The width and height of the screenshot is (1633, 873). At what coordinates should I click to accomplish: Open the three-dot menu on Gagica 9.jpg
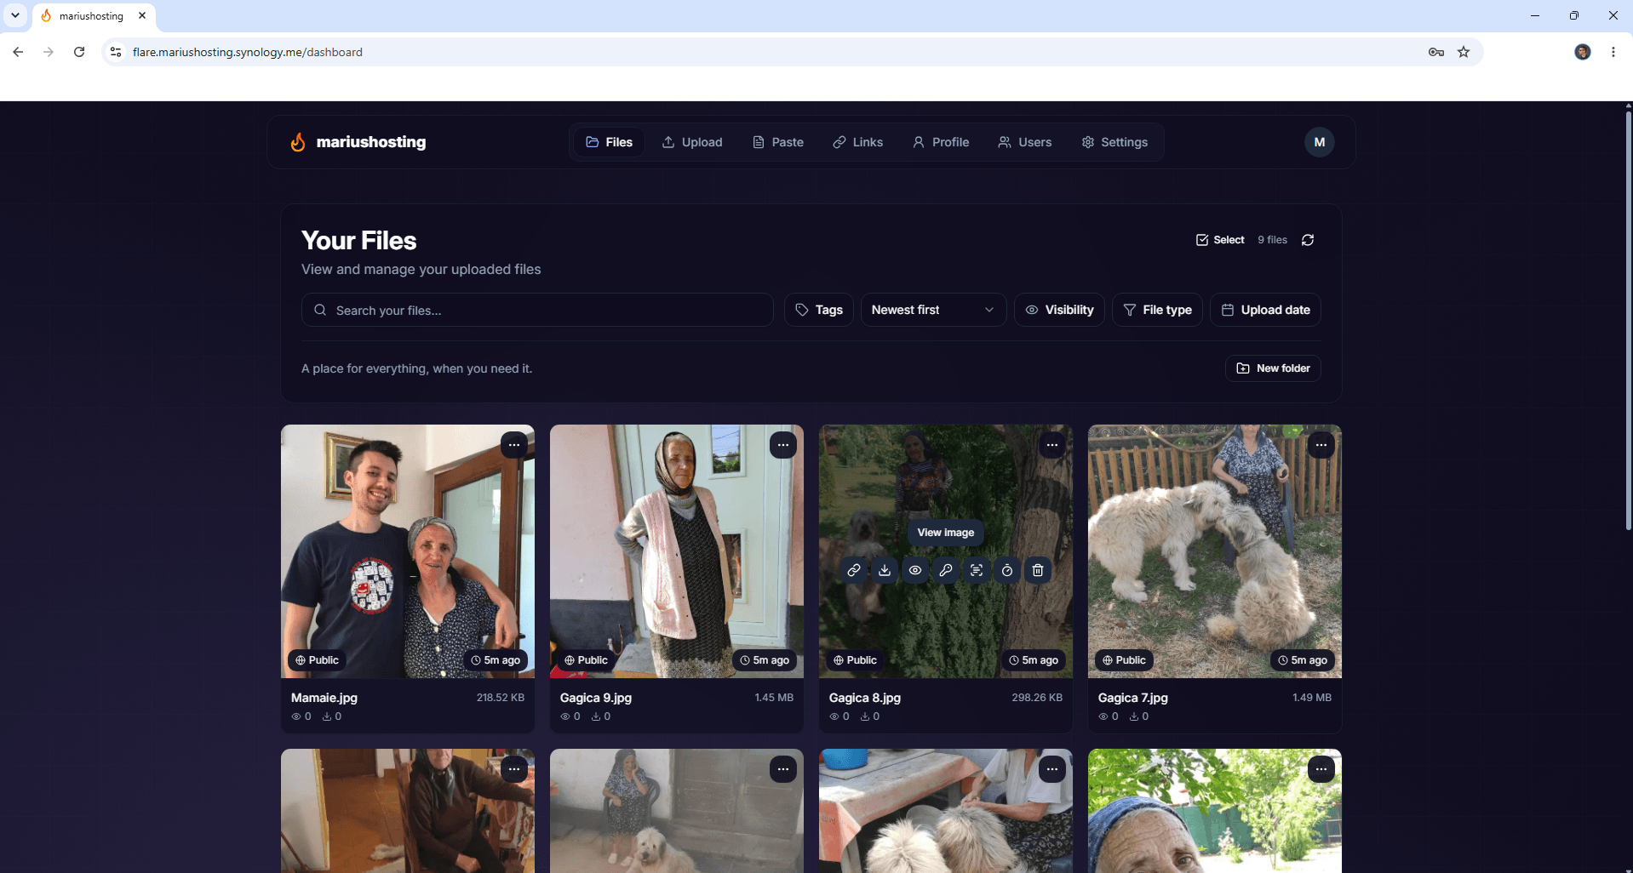(x=783, y=445)
